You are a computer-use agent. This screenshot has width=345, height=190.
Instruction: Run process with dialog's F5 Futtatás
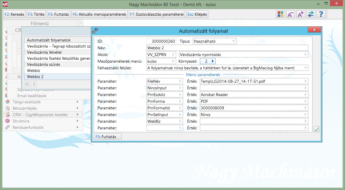(x=108, y=137)
